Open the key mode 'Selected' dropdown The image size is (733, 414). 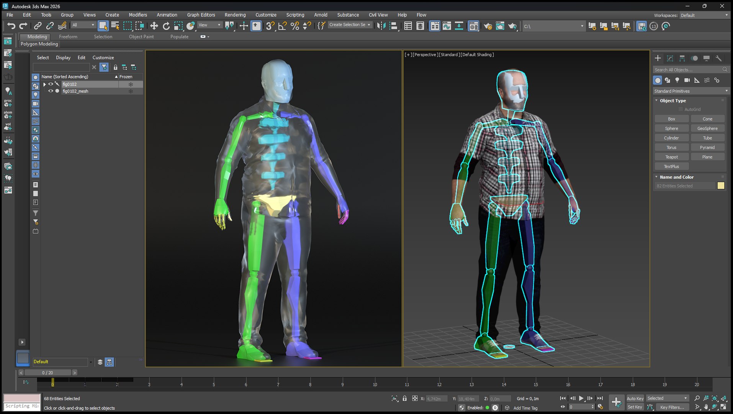[668, 398]
